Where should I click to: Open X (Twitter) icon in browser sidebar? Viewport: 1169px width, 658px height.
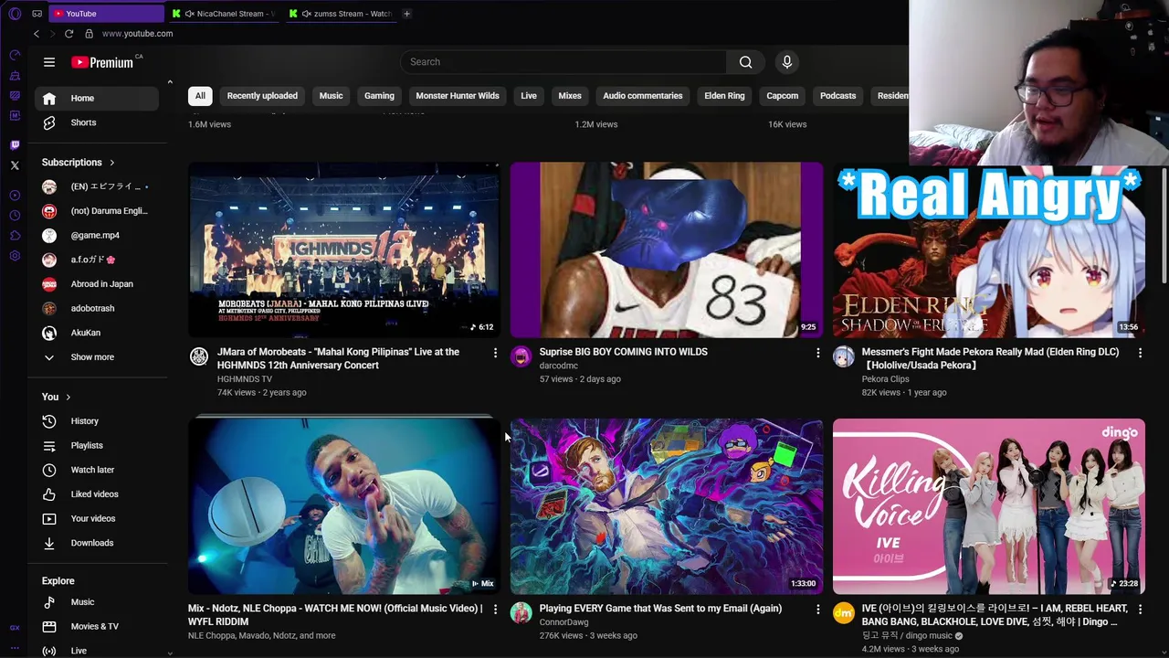point(15,165)
